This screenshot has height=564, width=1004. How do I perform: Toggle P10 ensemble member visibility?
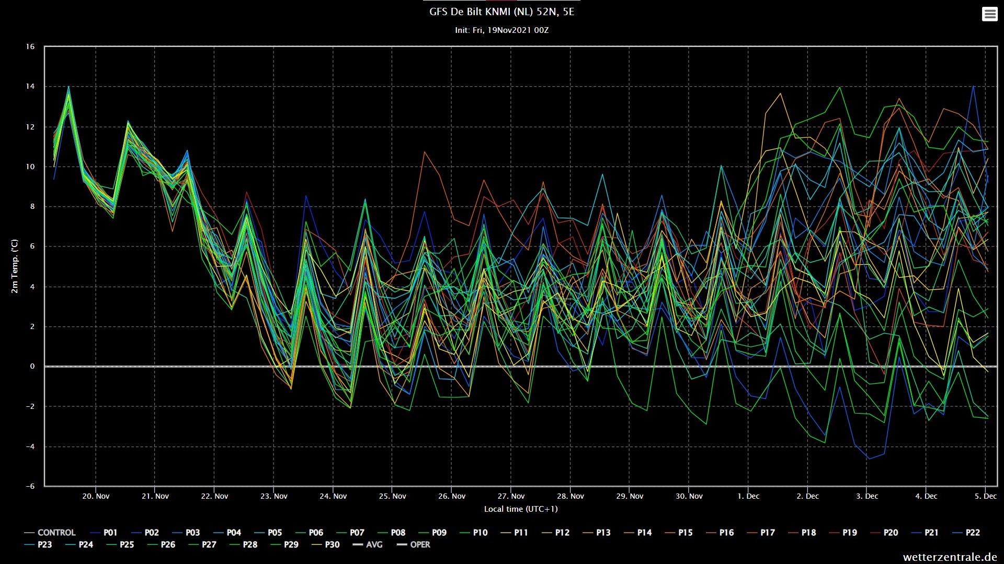(x=473, y=533)
